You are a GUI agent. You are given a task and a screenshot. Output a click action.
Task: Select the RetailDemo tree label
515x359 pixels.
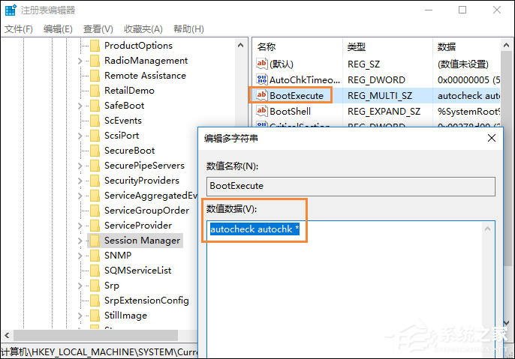pos(129,91)
